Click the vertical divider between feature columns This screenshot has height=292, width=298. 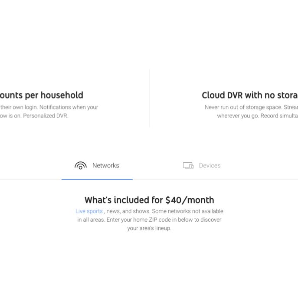pyautogui.click(x=149, y=98)
